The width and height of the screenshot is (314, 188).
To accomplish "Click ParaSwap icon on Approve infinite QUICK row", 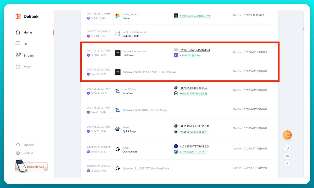I will (117, 110).
